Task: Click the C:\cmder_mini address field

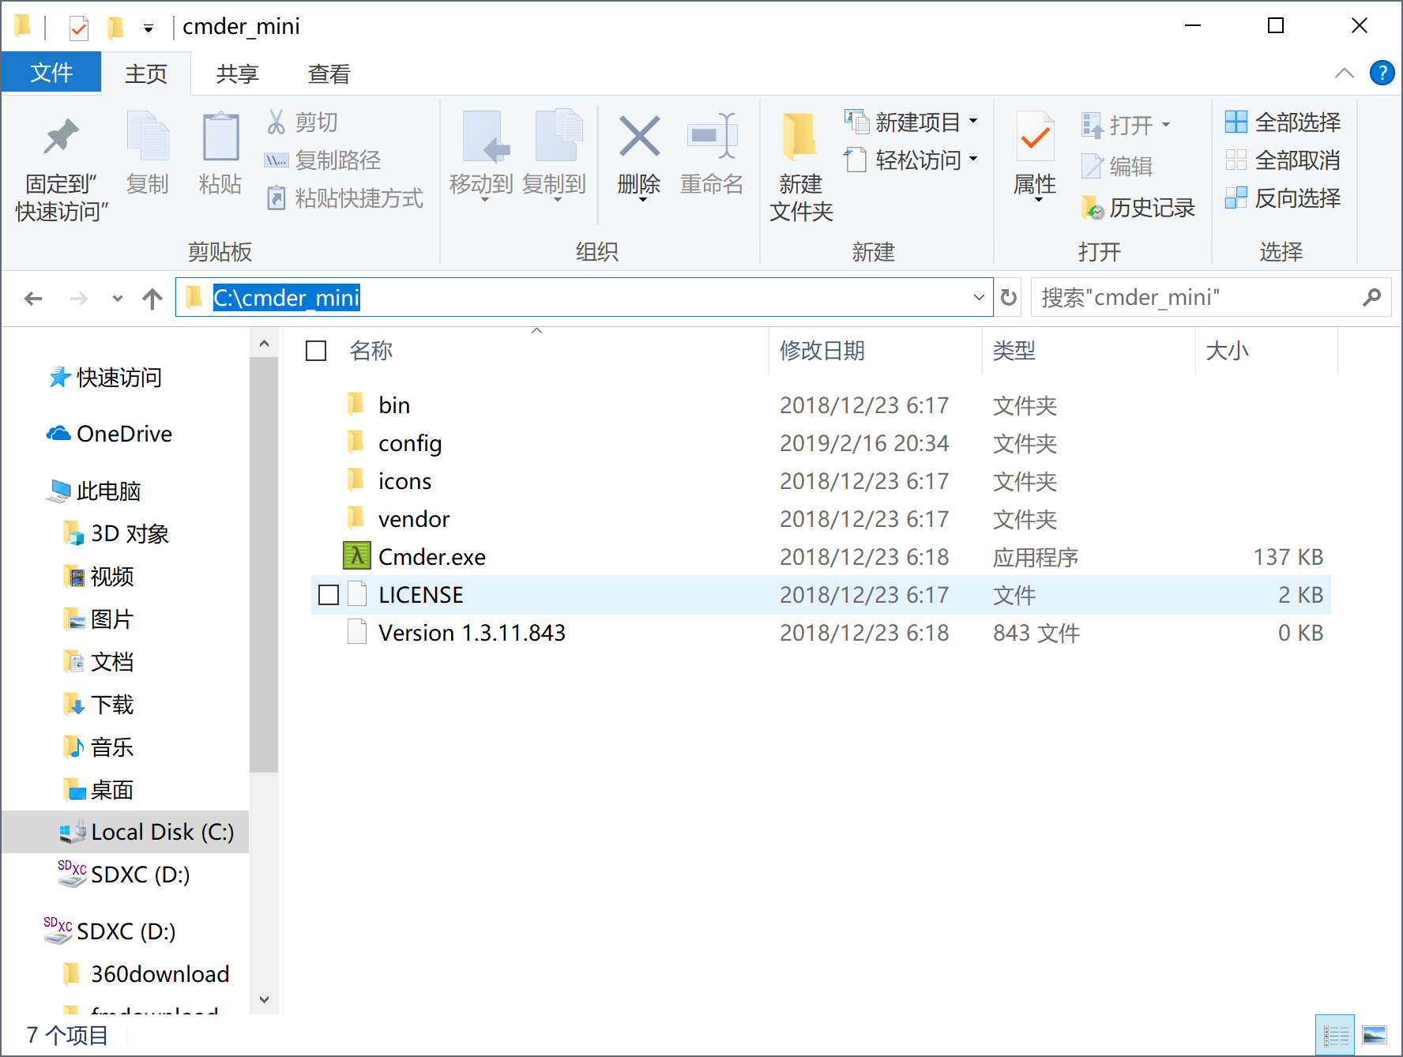Action: click(584, 298)
